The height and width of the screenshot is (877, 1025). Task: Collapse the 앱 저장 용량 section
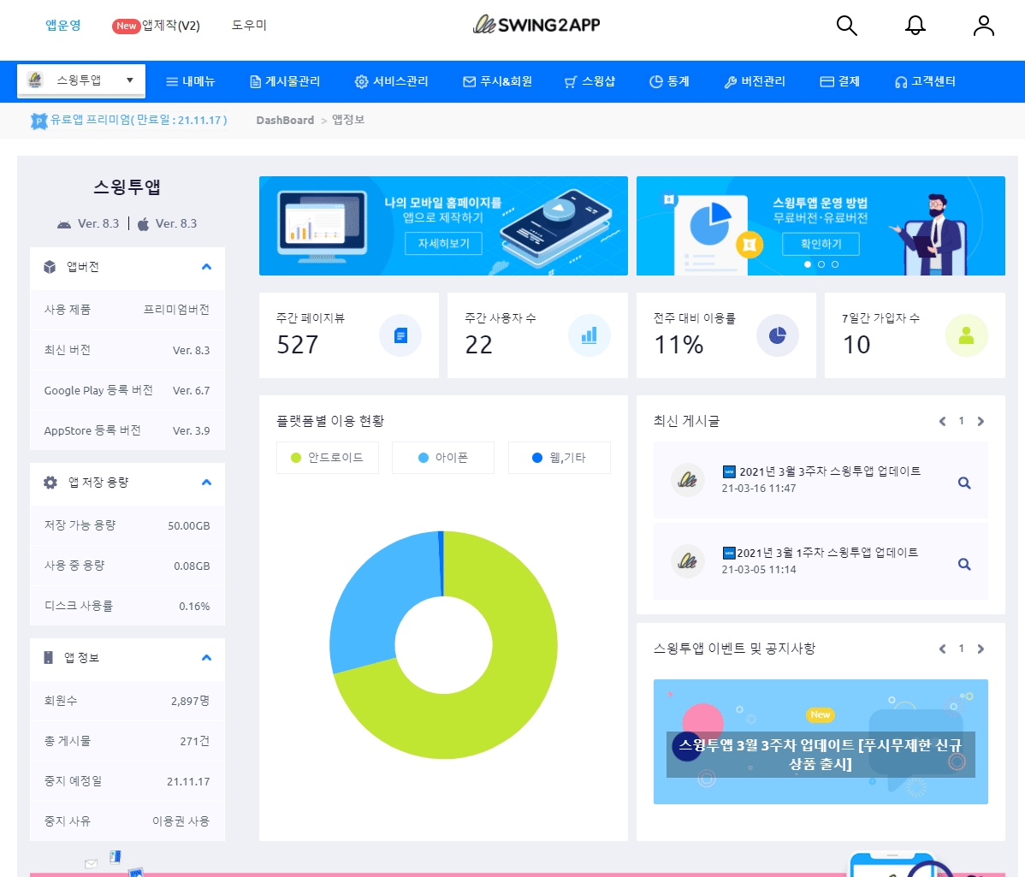point(206,483)
